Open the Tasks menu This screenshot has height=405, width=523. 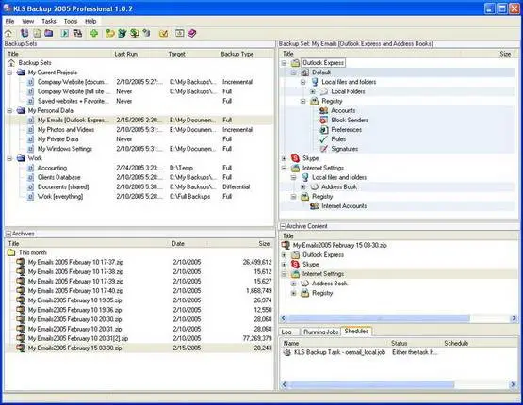click(49, 21)
